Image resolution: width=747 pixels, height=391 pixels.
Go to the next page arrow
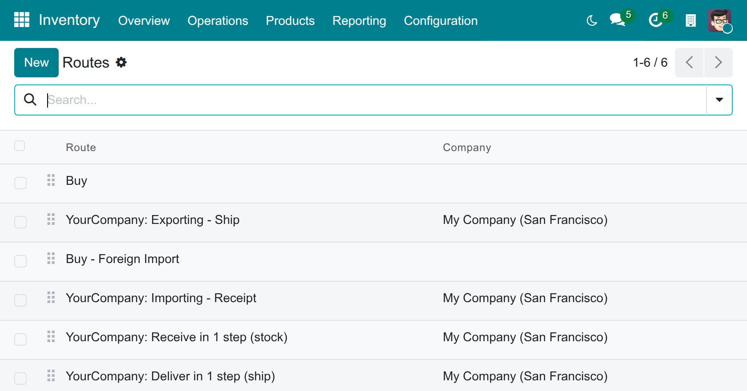(x=718, y=63)
